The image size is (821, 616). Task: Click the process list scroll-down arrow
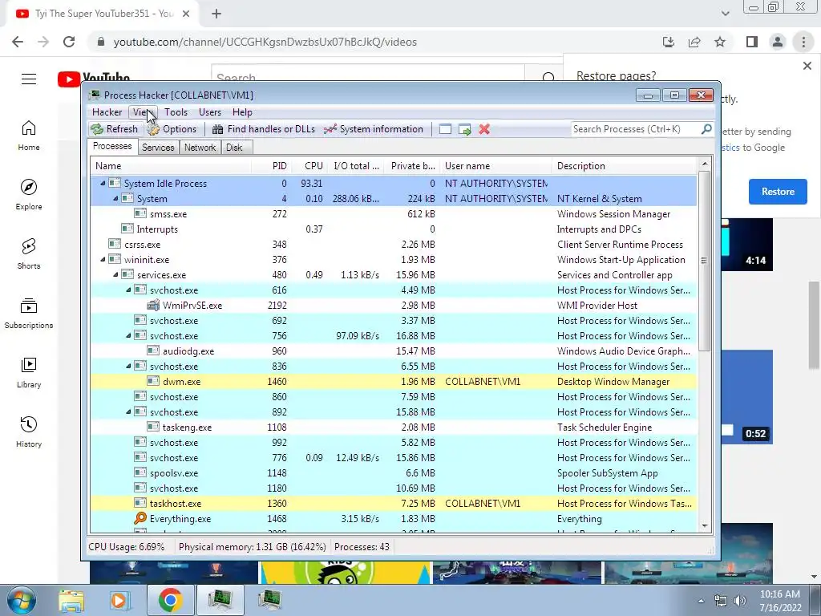[704, 525]
